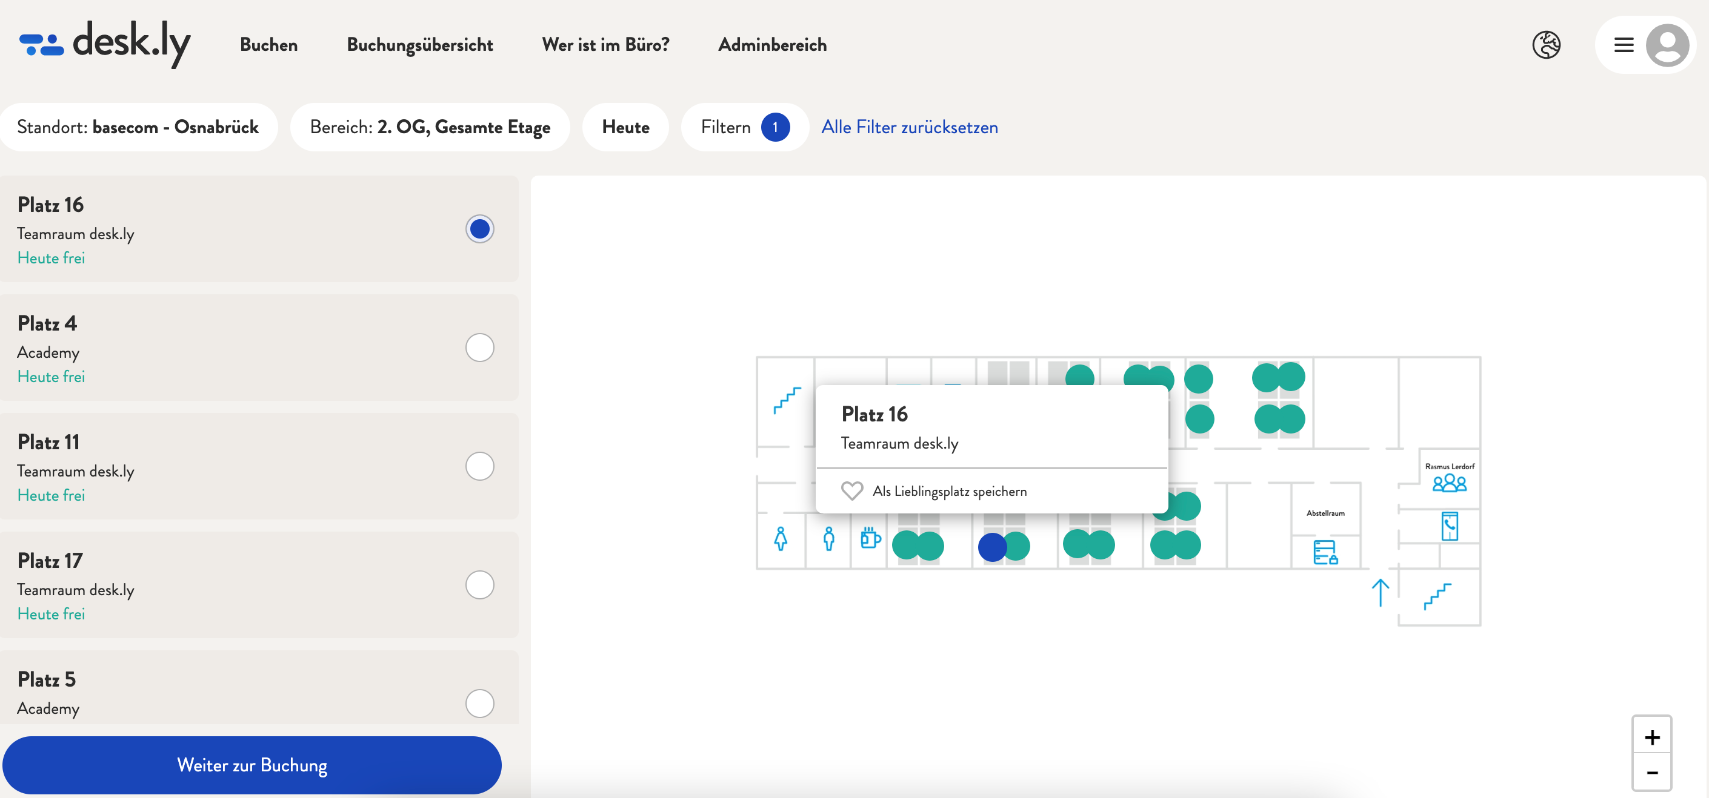This screenshot has width=1709, height=798.
Task: Click the staircase icon at bottom-right of floor plan
Action: pos(1437,596)
